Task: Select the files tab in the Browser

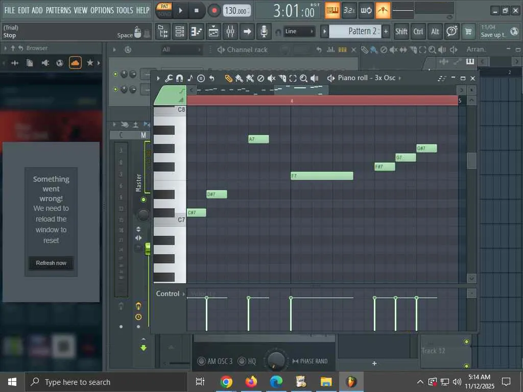Action: tap(30, 63)
